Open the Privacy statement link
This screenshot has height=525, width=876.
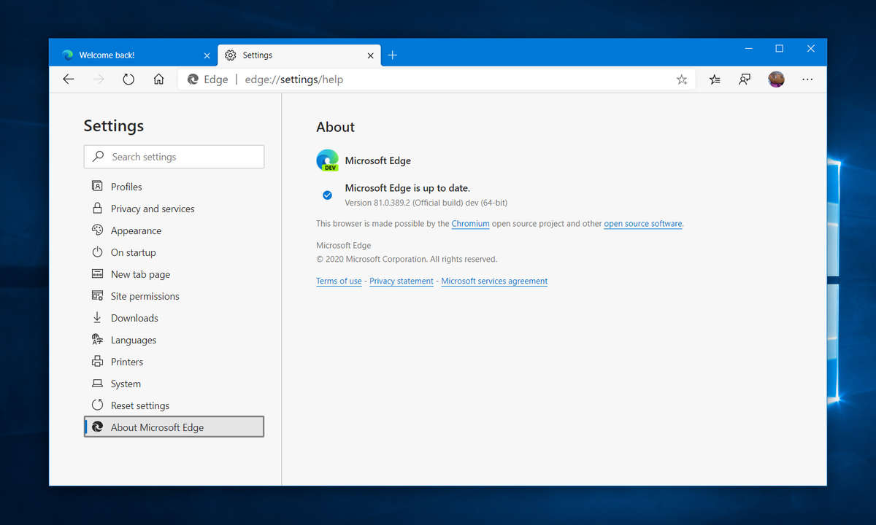(x=401, y=281)
